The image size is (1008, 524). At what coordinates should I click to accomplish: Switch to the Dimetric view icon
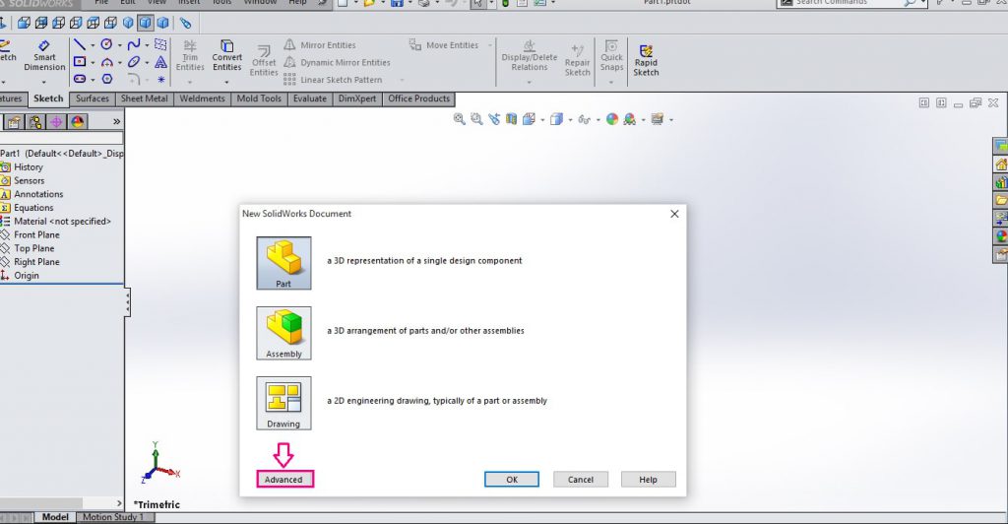coord(163,23)
